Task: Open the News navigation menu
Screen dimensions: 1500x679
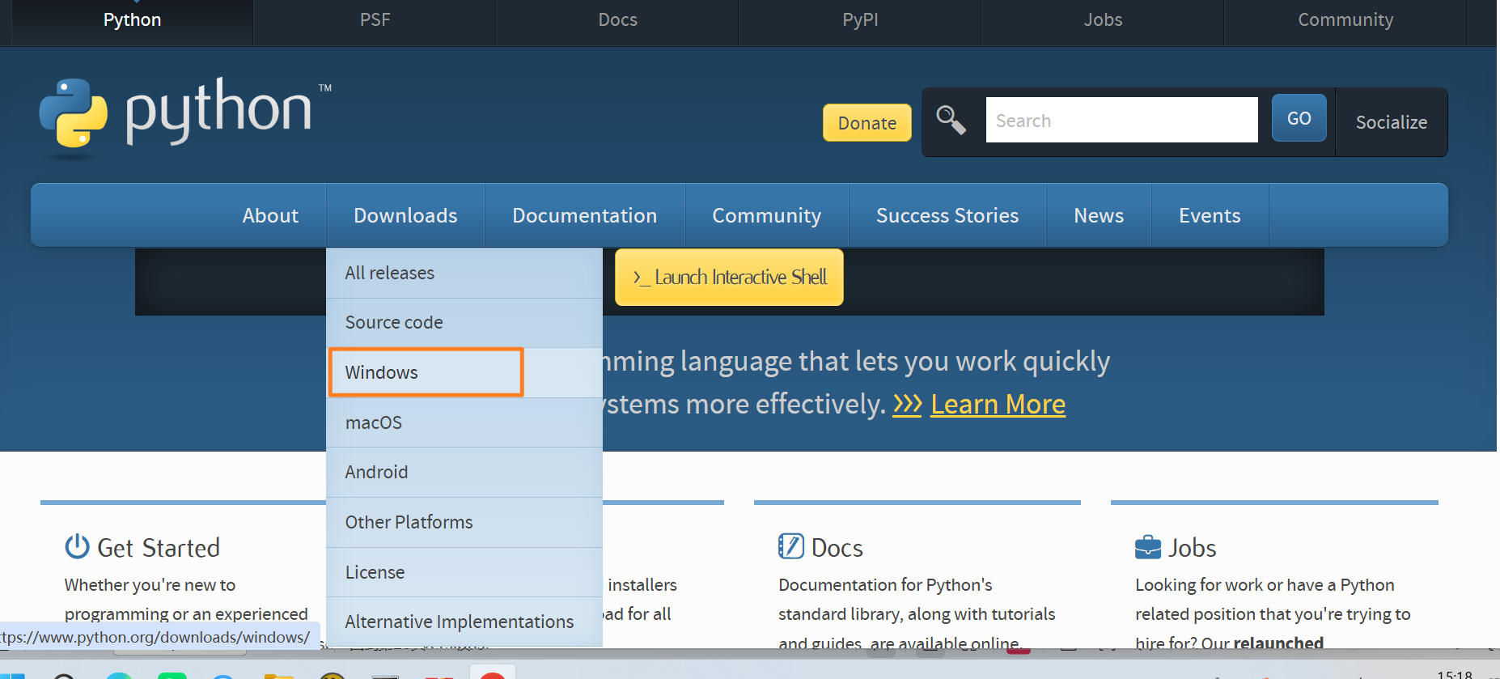Action: point(1099,215)
